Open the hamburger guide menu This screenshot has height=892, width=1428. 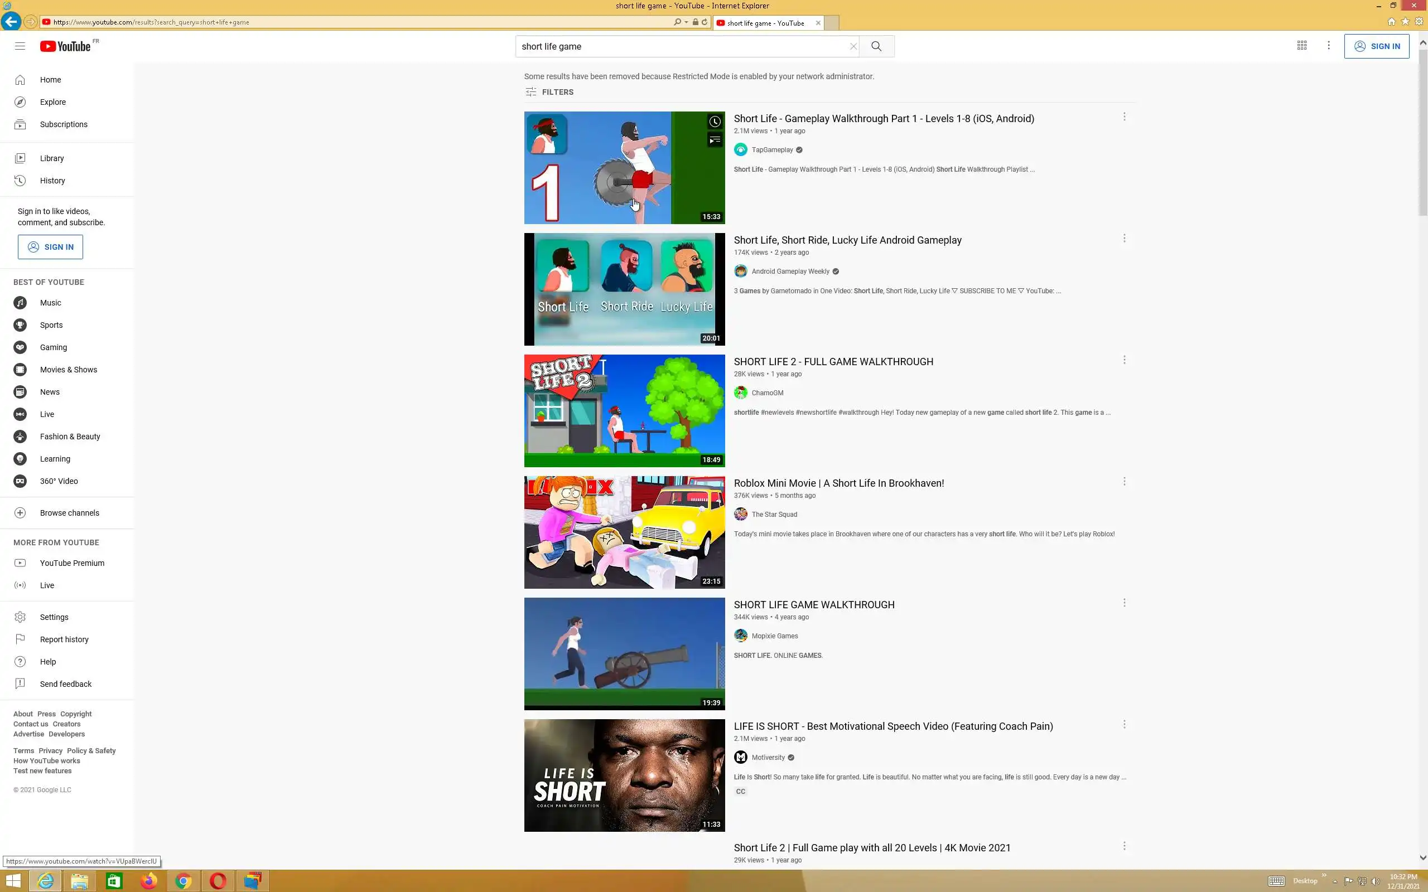click(x=20, y=46)
